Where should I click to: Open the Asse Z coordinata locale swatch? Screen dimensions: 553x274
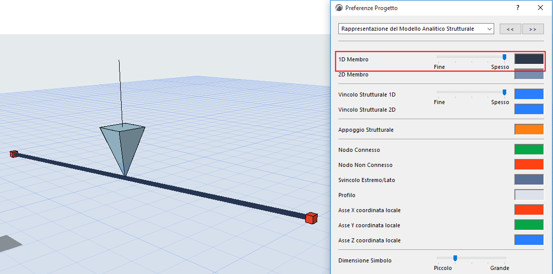point(529,240)
